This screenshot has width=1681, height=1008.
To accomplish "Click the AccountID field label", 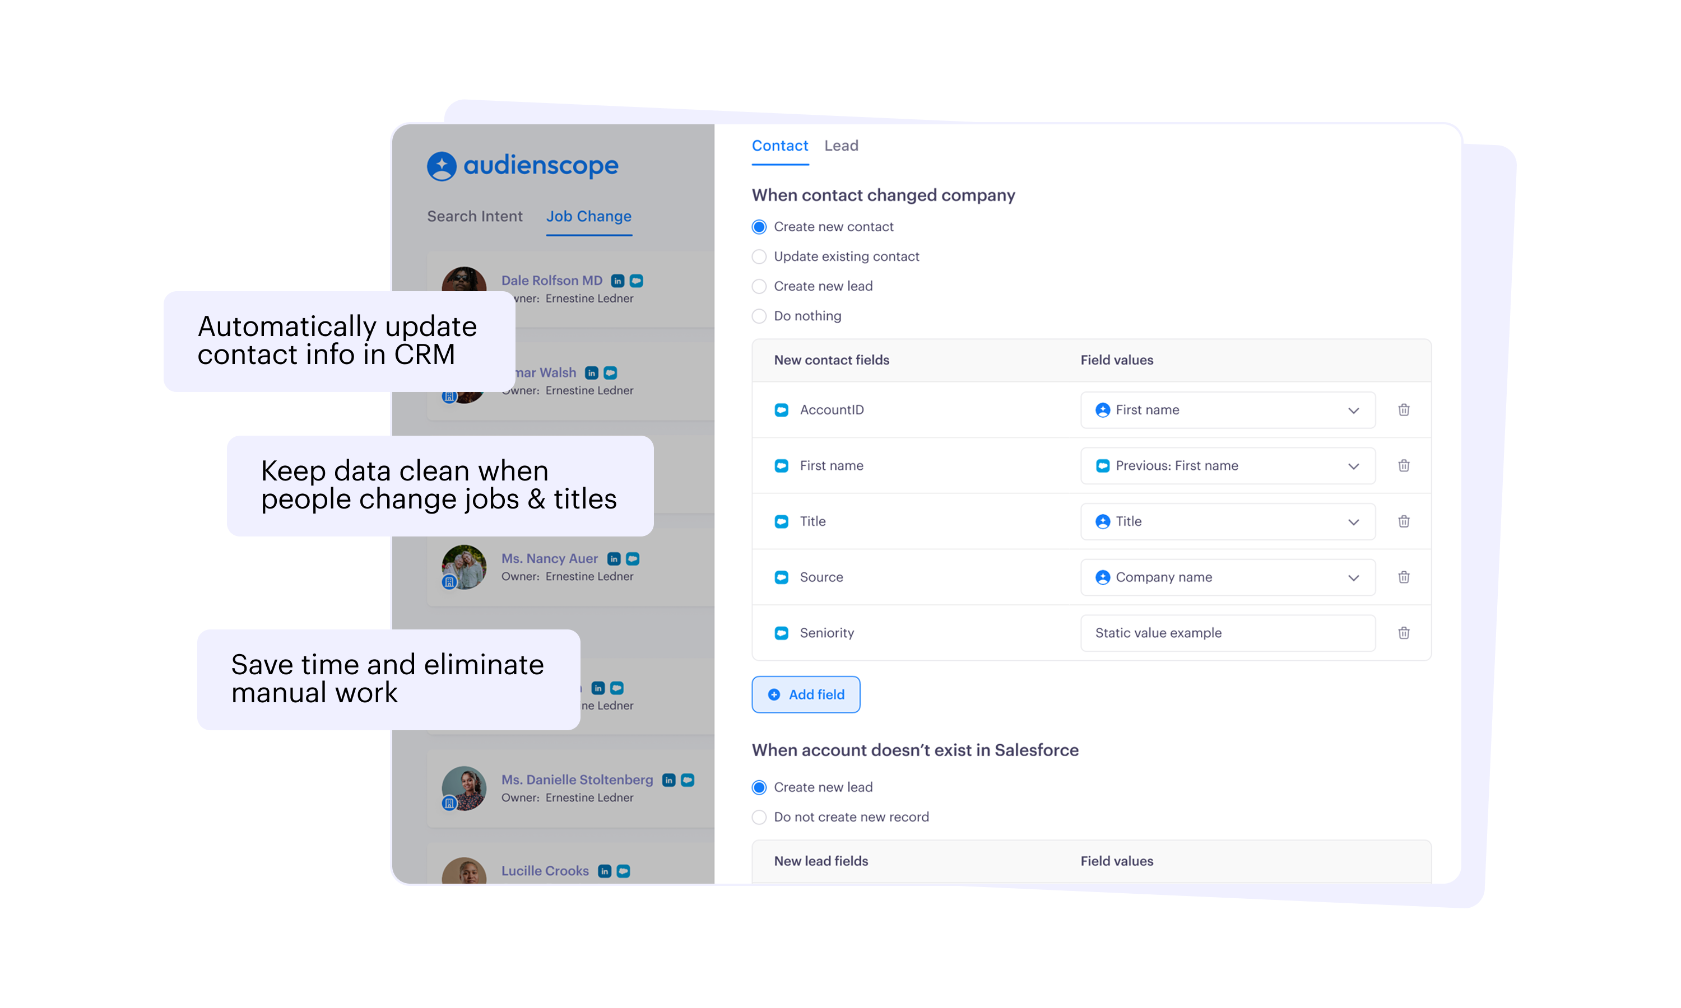I will point(832,409).
